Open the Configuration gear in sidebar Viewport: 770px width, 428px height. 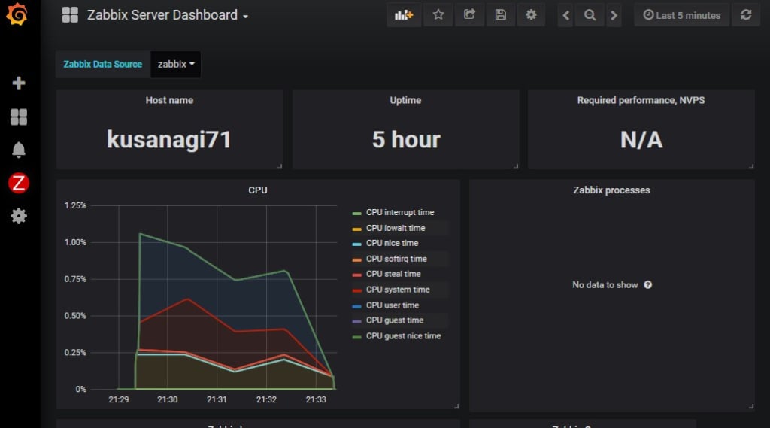pyautogui.click(x=19, y=216)
